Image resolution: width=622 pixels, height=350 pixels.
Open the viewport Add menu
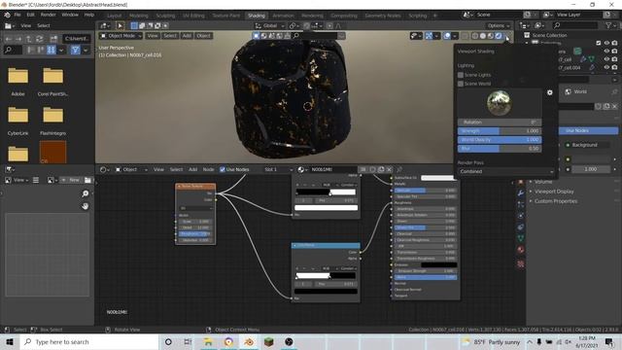[187, 36]
